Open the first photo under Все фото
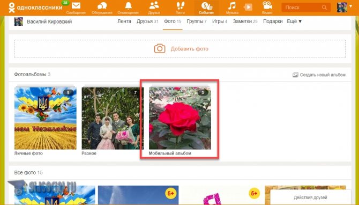Screen dimensions: 359x205 point(55,195)
